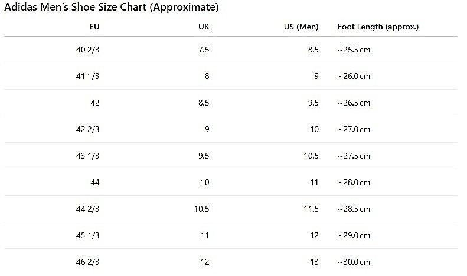Image resolution: width=467 pixels, height=276 pixels.
Task: Click the UK 9.5 size cell
Action: [x=204, y=156]
